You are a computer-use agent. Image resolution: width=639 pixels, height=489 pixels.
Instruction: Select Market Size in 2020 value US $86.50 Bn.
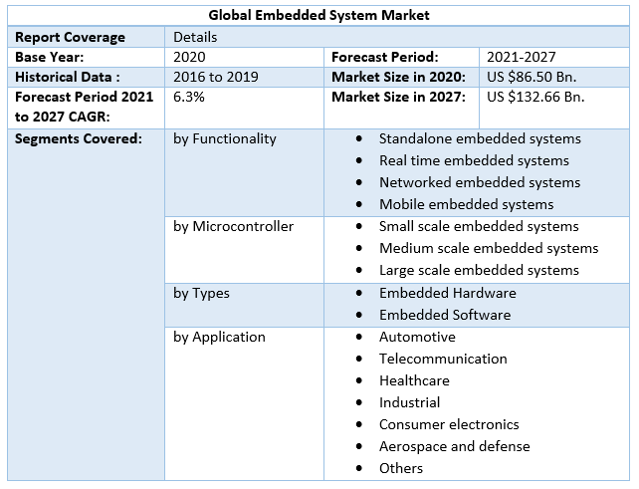click(x=532, y=77)
